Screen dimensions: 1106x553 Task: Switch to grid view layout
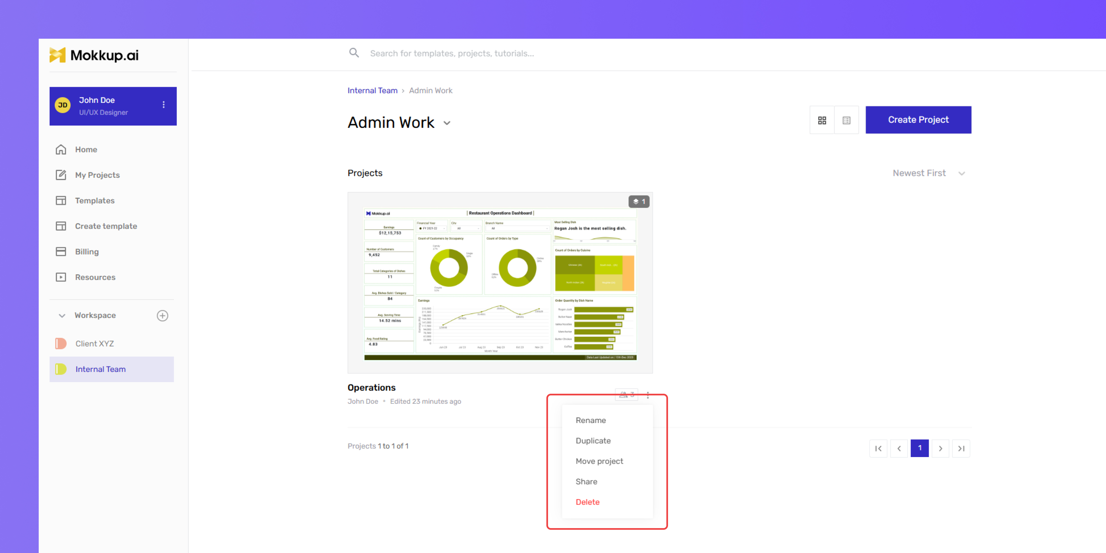tap(822, 120)
